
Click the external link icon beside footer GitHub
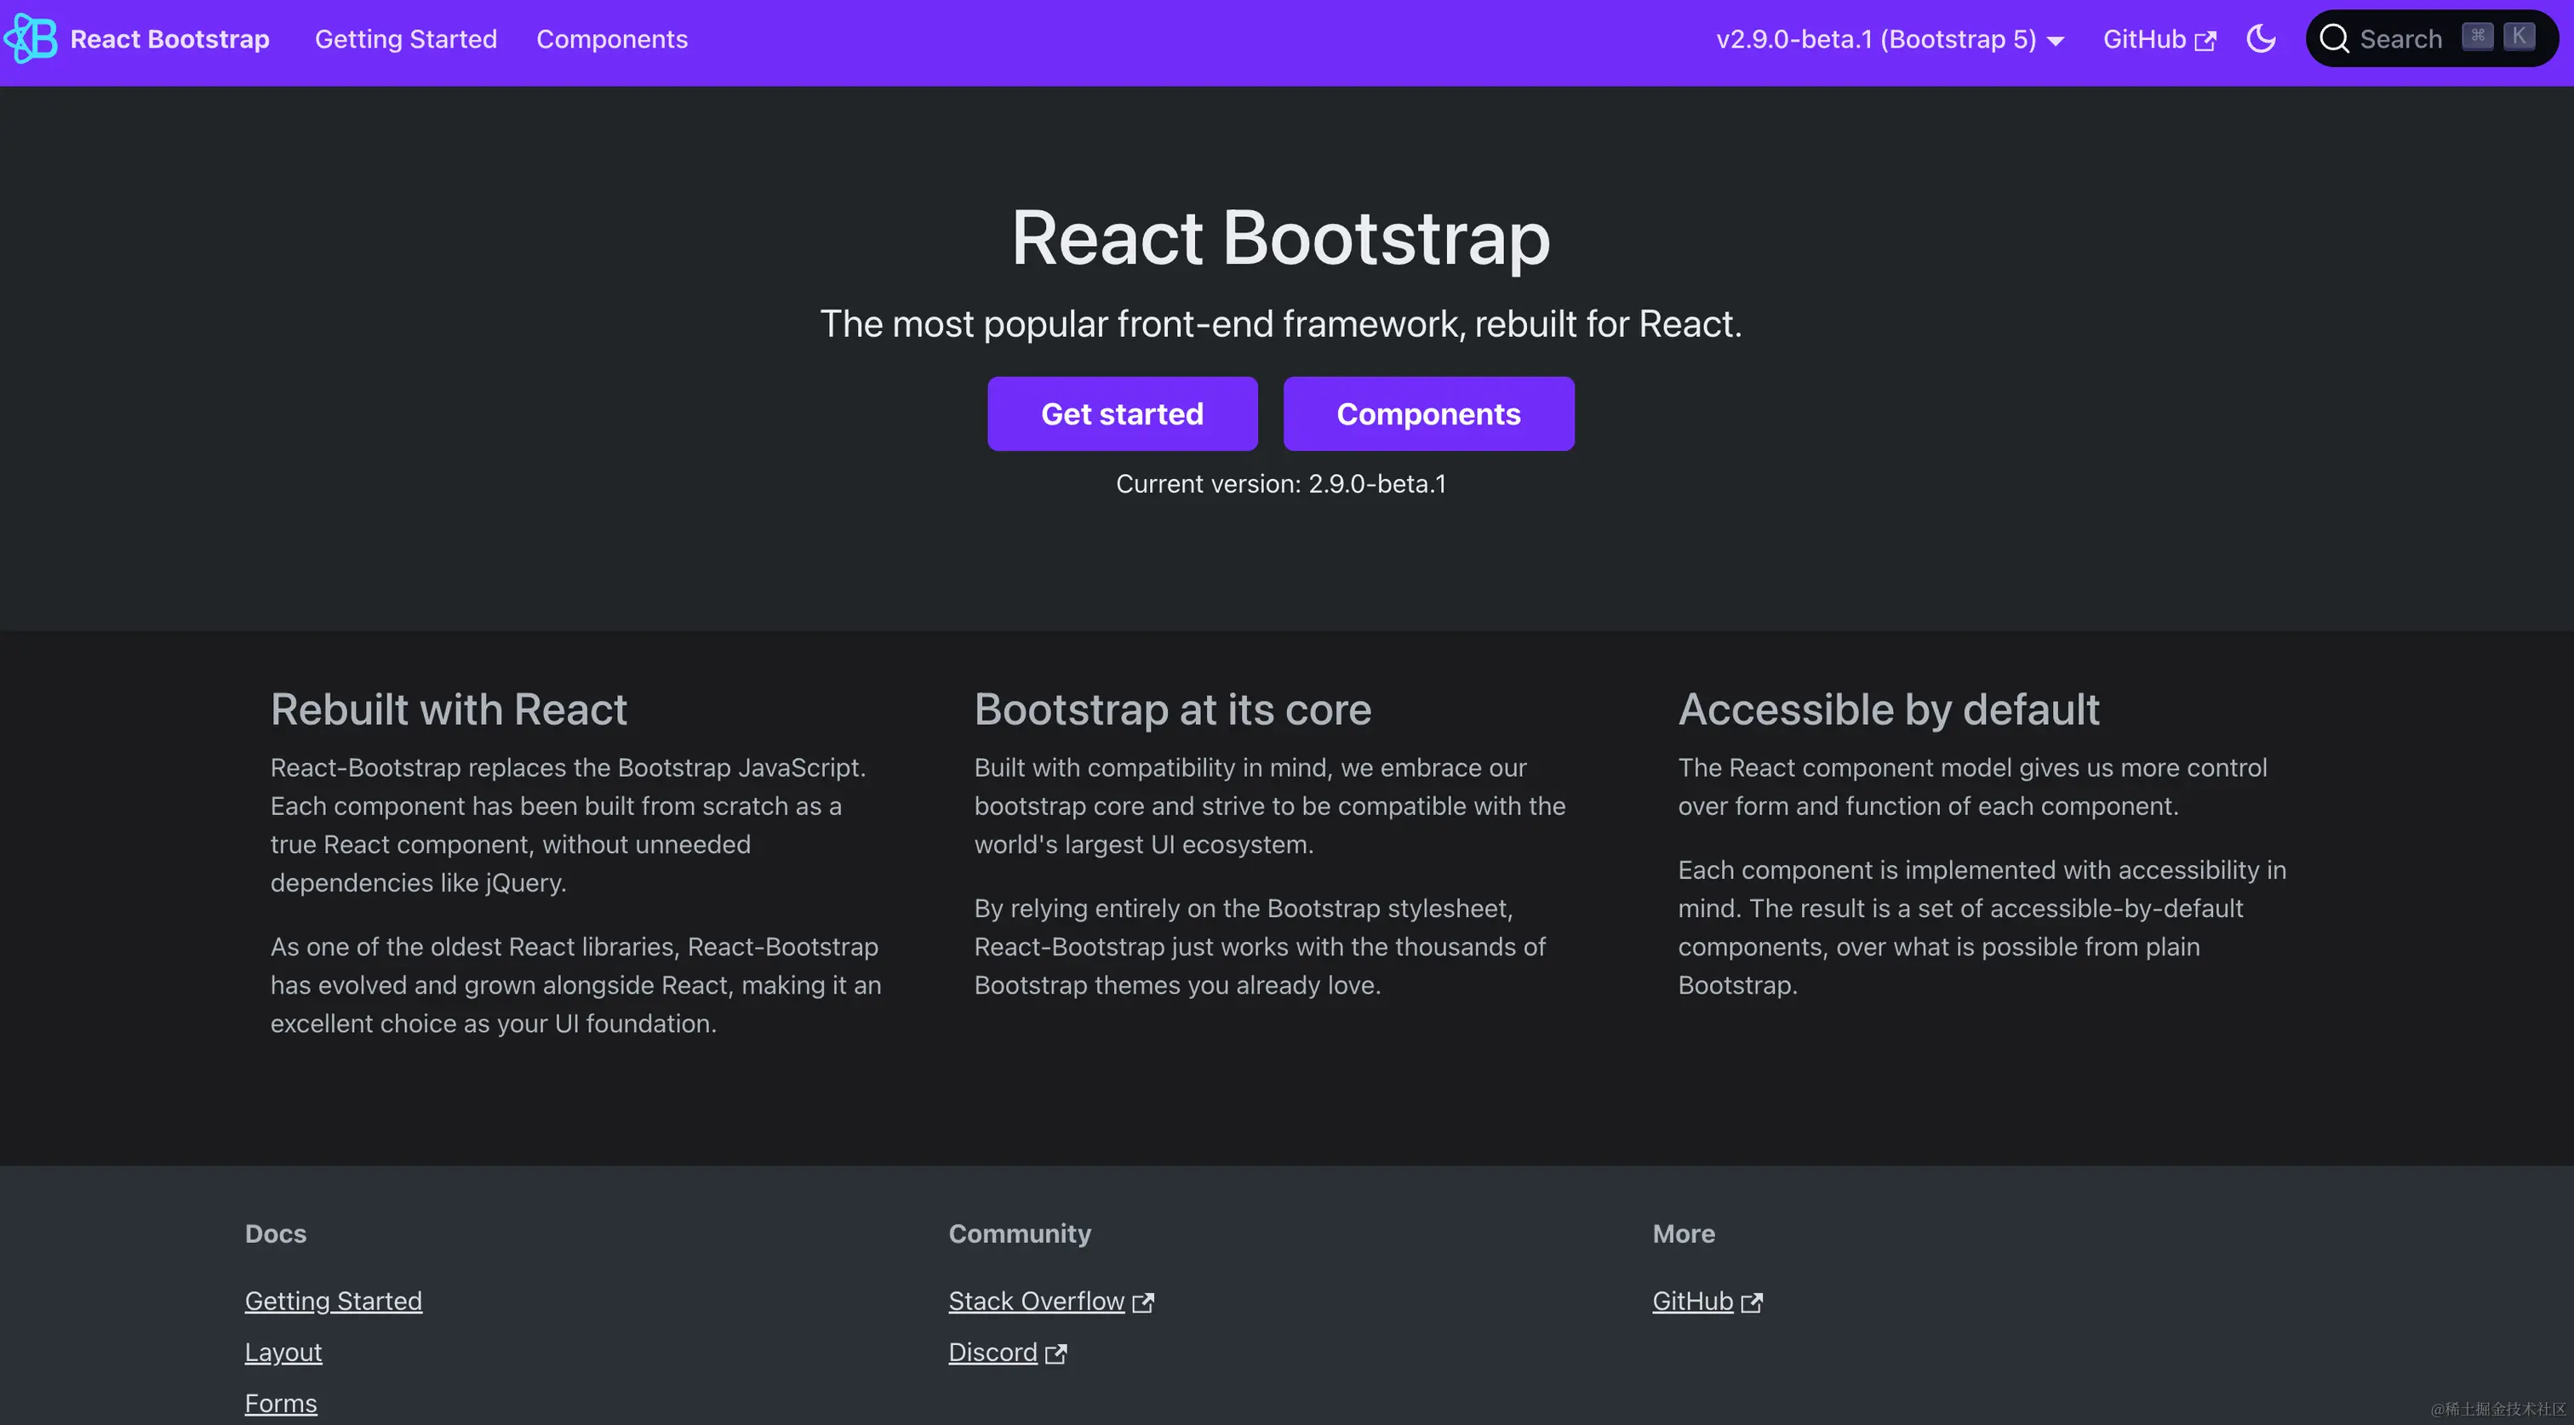pyautogui.click(x=1752, y=1302)
